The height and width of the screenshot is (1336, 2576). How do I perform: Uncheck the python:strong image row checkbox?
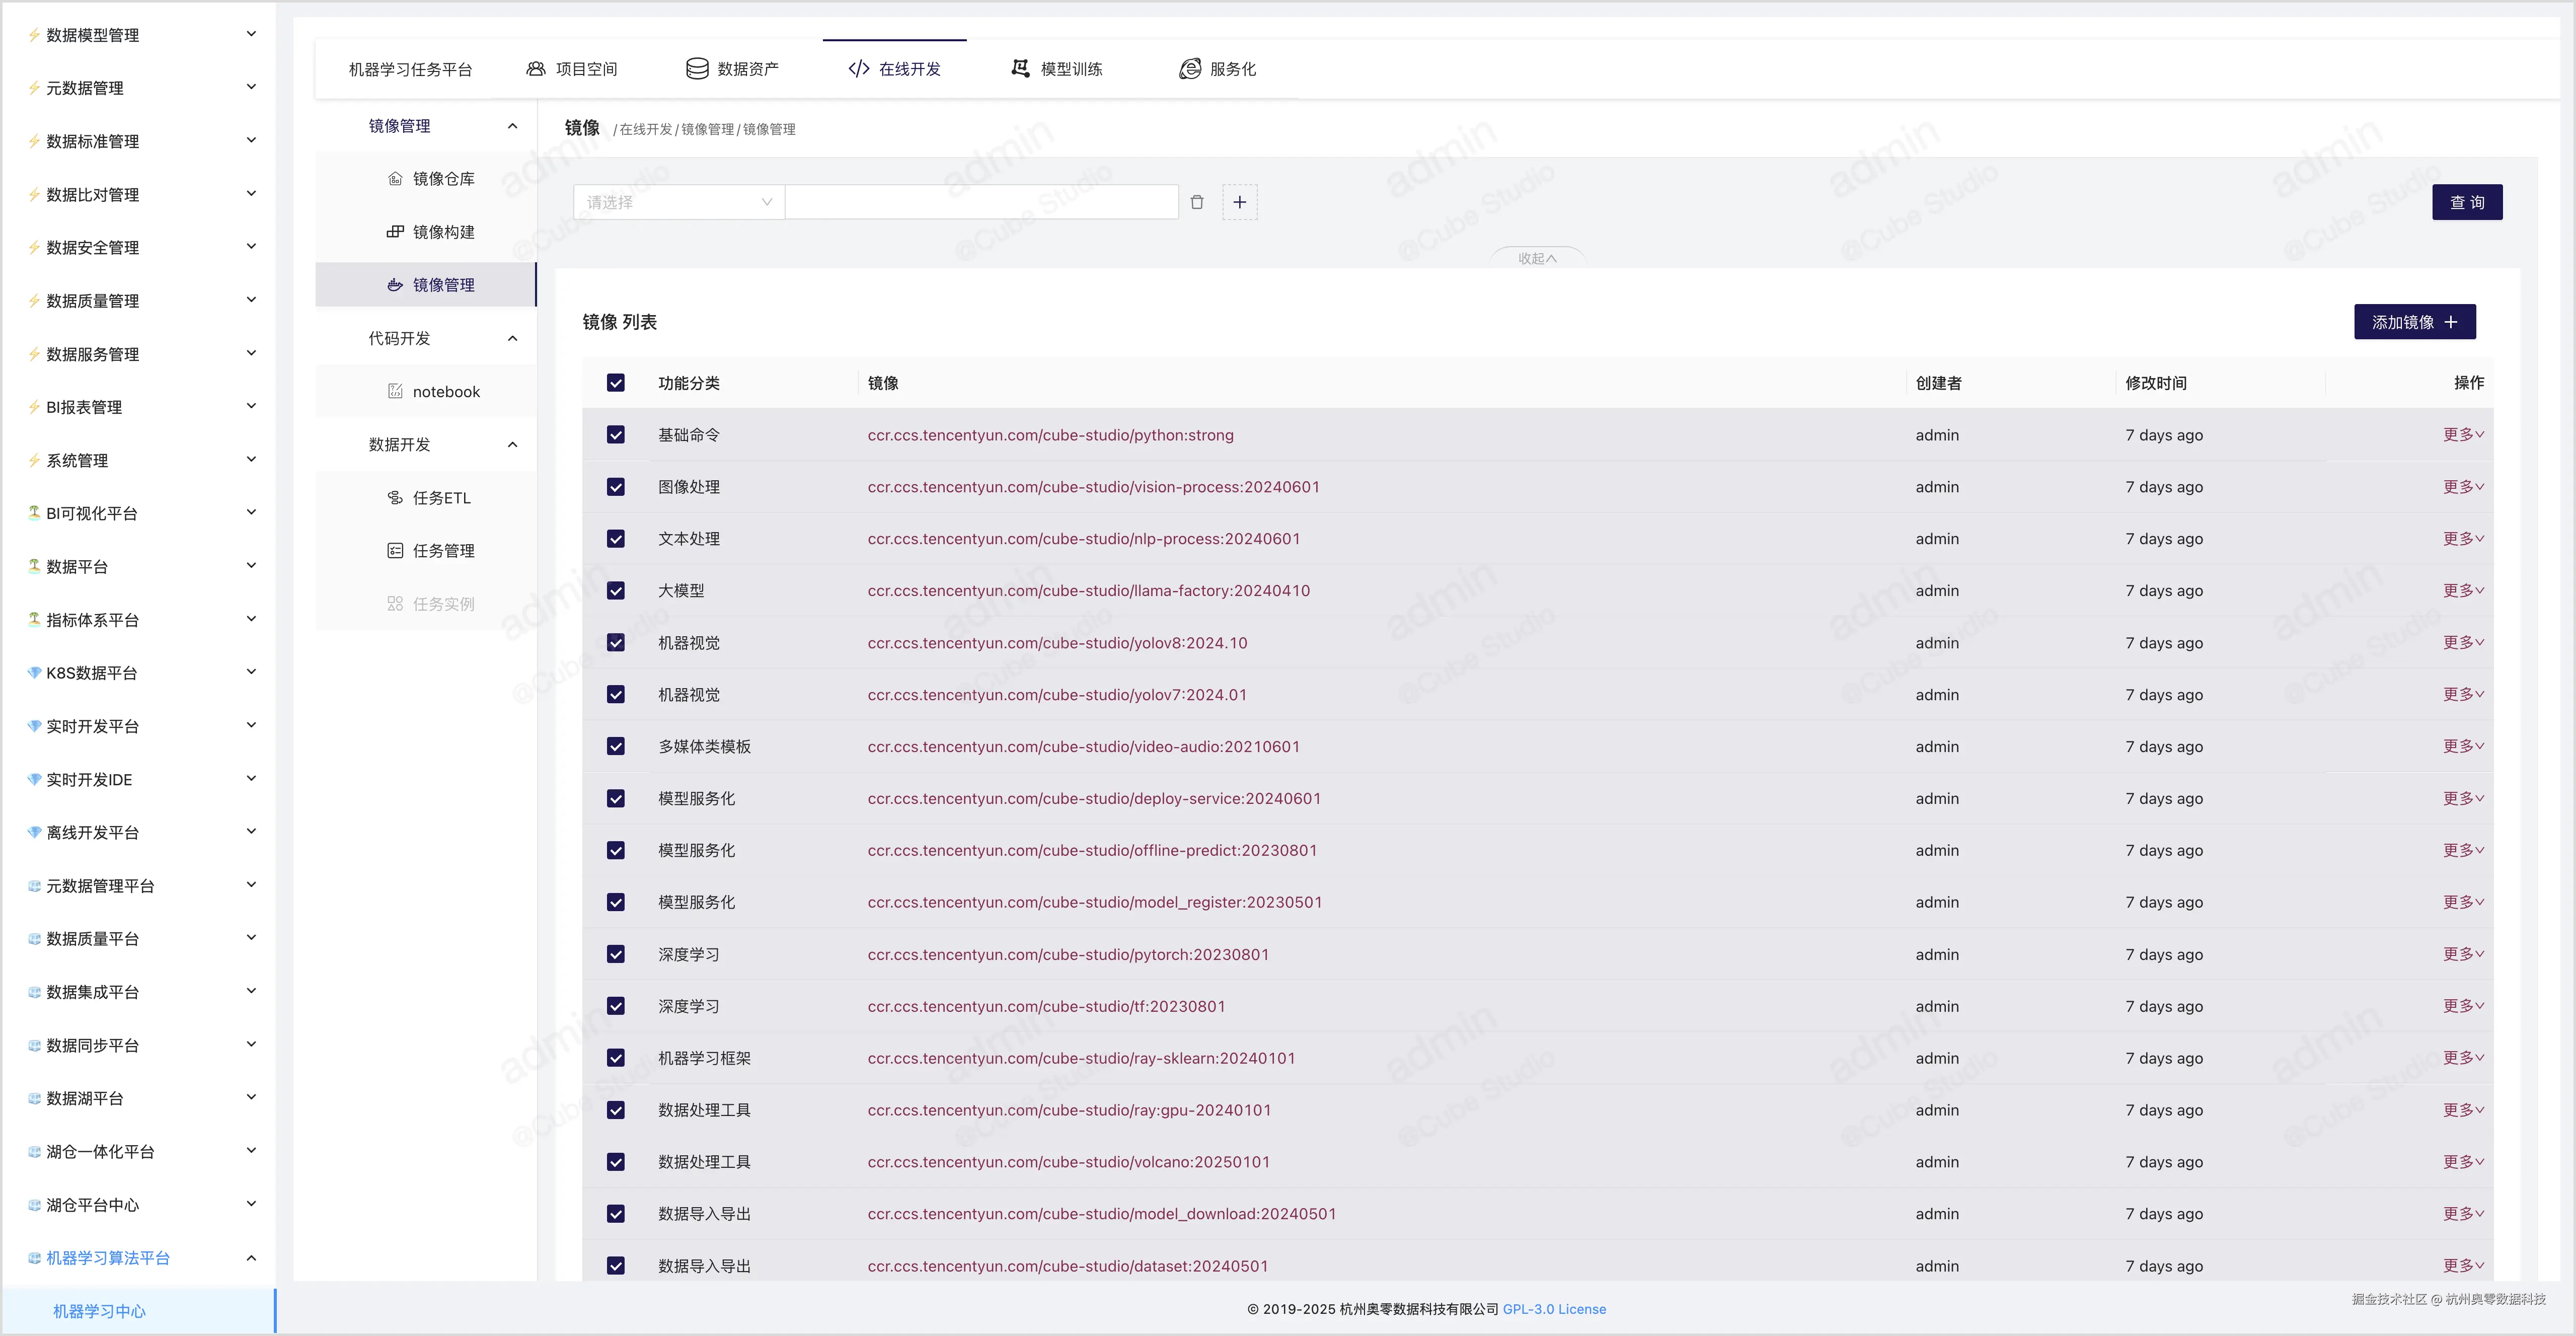coord(616,435)
